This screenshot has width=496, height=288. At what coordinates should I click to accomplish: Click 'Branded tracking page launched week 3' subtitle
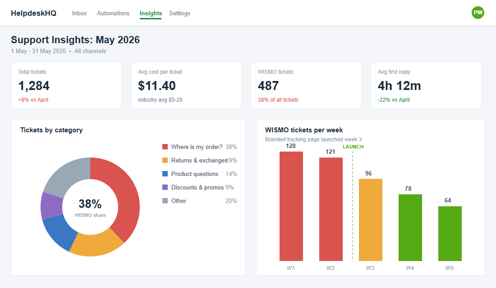[x=313, y=139]
